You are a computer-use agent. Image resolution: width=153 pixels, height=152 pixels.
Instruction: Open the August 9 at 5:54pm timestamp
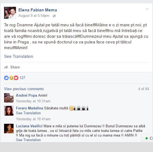tap(34, 16)
